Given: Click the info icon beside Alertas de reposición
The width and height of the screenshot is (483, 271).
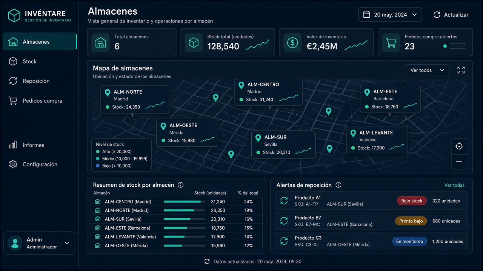Looking at the screenshot, I should tap(338, 185).
